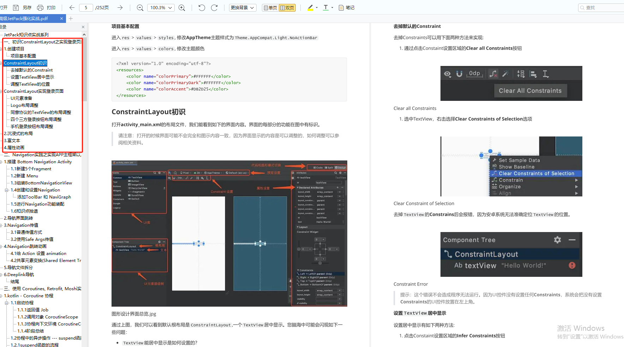624x347 pixels.
Task: Open outline item 3.2使用Safe Args传值
Action: tap(32, 239)
